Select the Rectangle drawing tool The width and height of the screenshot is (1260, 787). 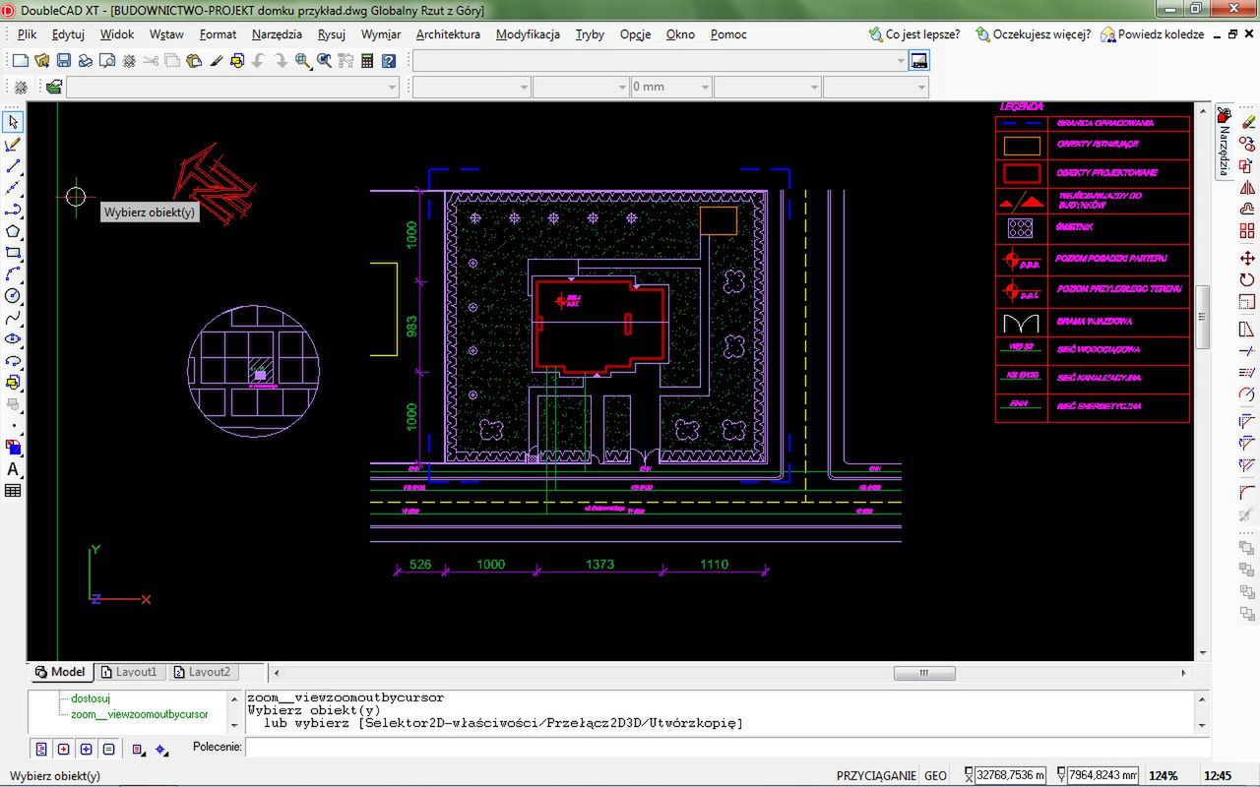point(13,253)
